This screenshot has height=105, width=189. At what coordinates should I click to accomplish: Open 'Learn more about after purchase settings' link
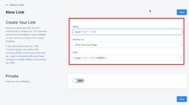pos(25,58)
